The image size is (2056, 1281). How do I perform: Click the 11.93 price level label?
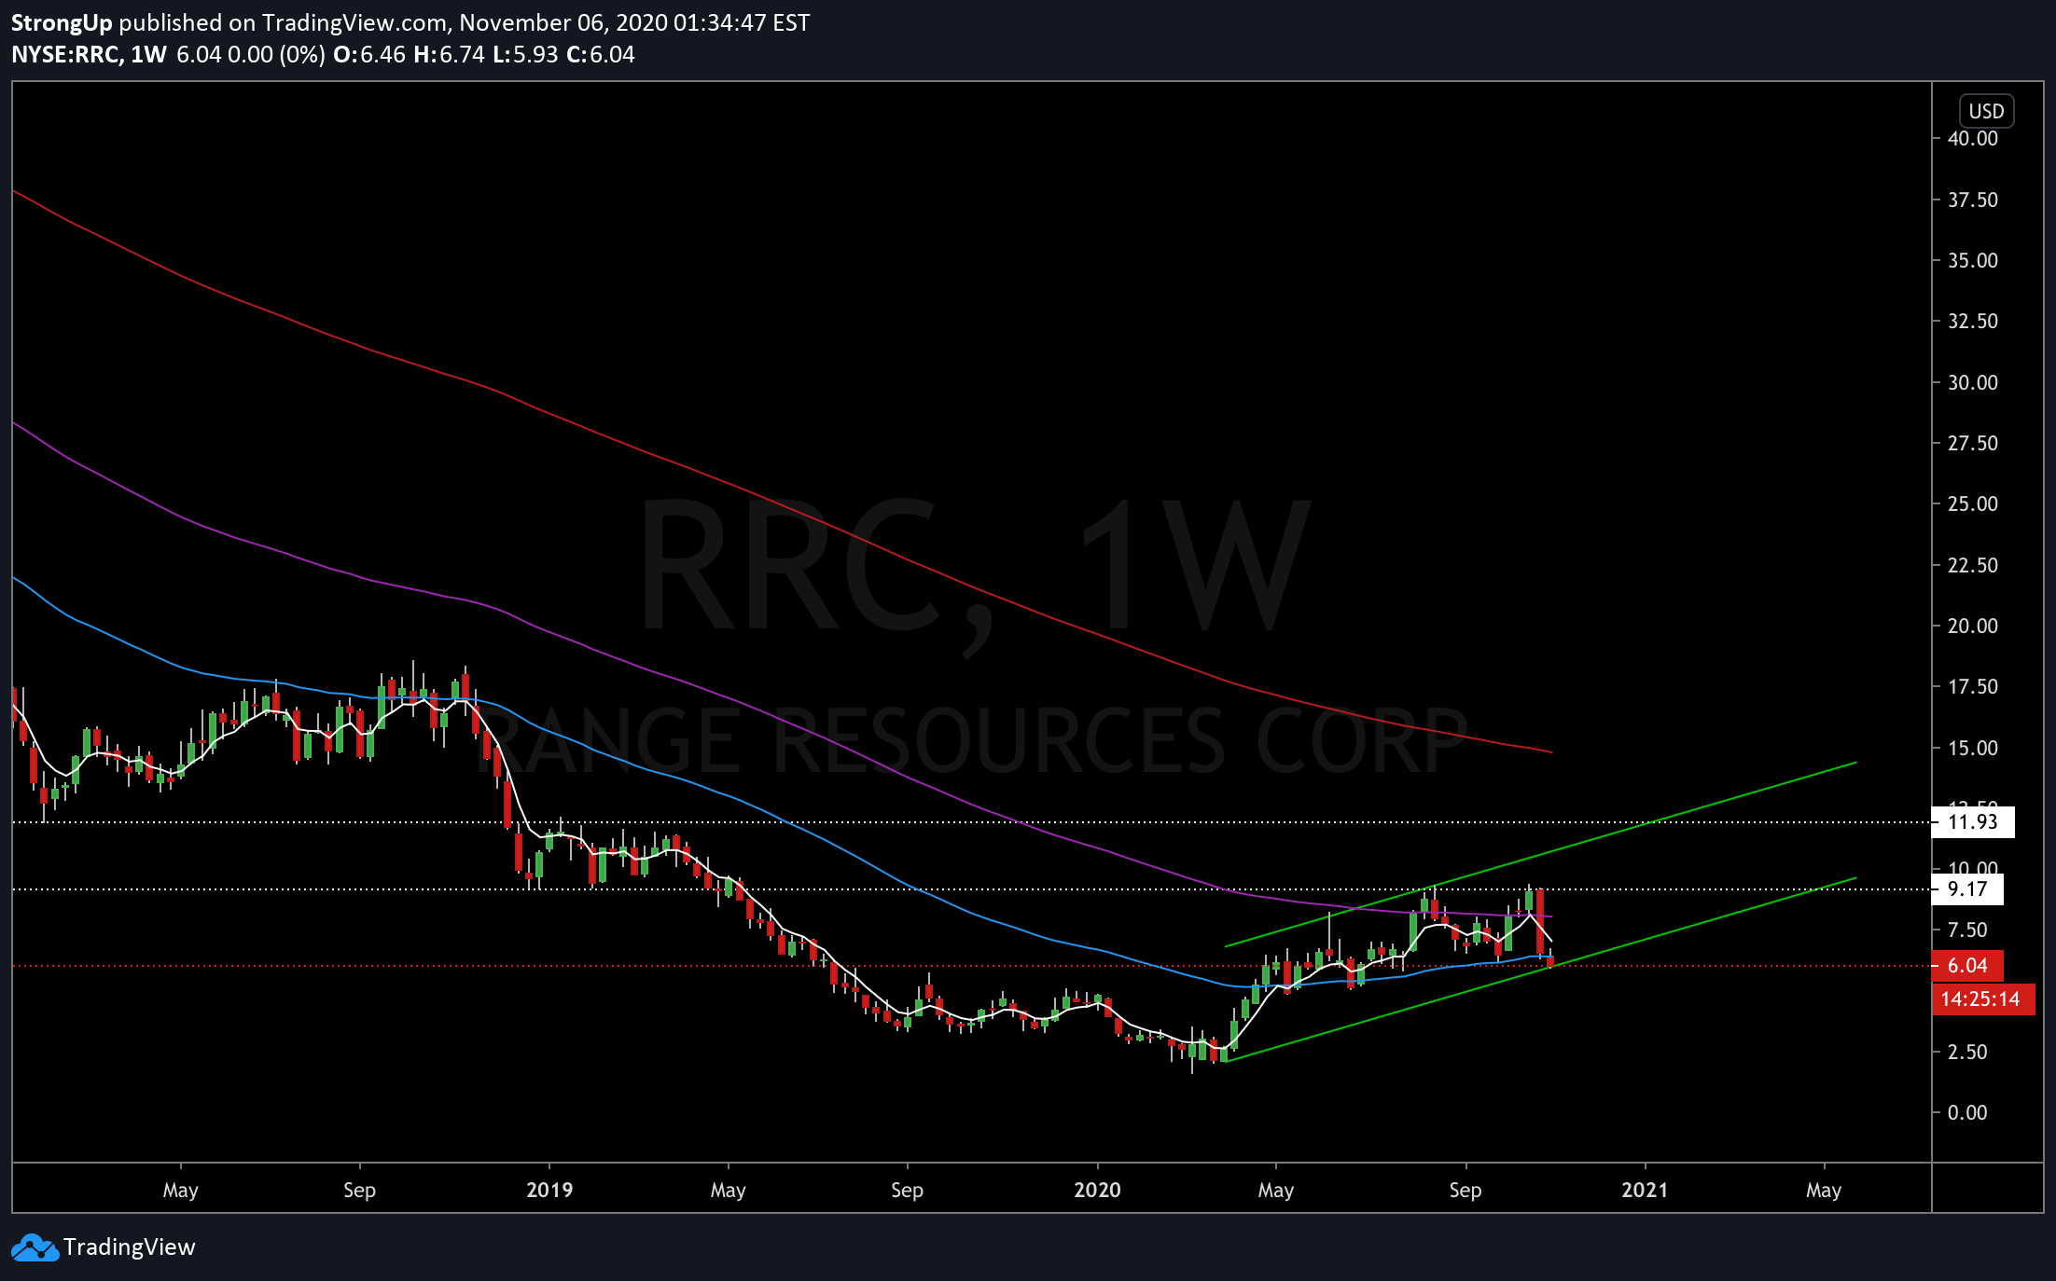click(1973, 822)
